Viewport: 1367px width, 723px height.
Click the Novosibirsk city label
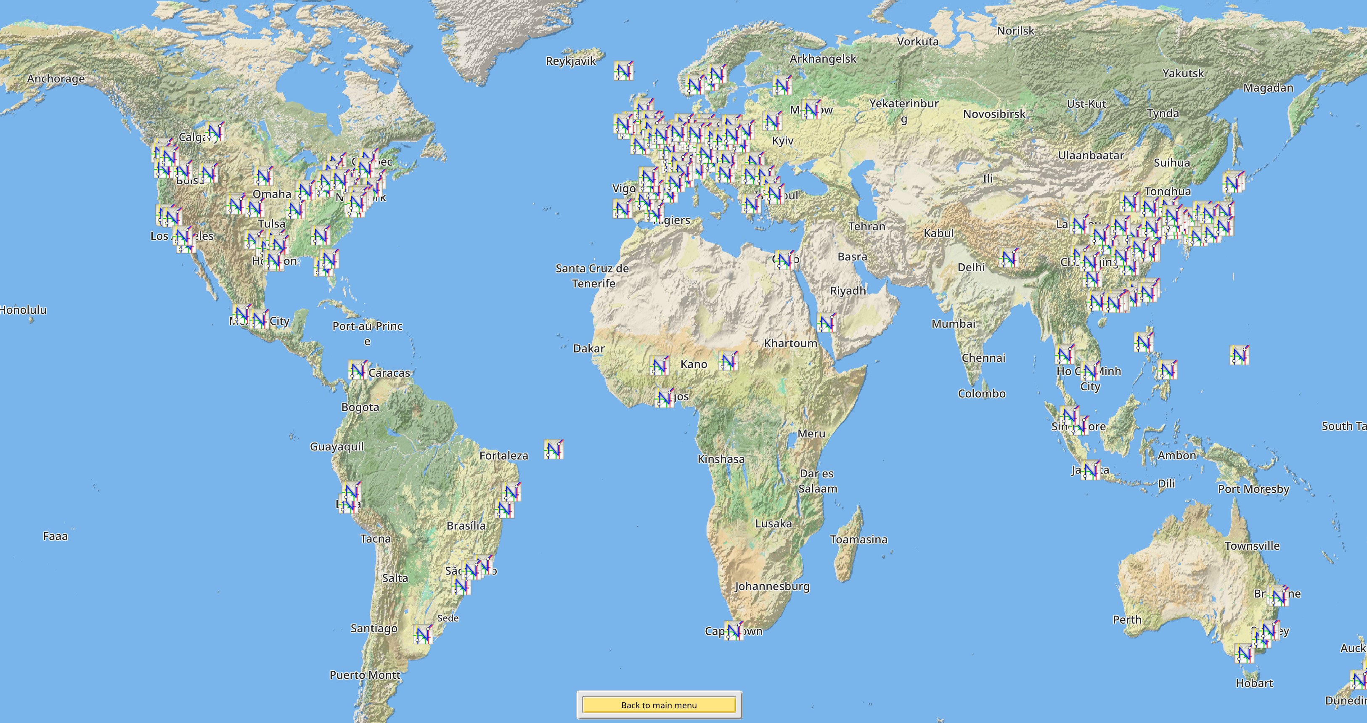[994, 114]
